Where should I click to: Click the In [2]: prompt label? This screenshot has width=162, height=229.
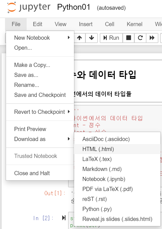(43, 218)
